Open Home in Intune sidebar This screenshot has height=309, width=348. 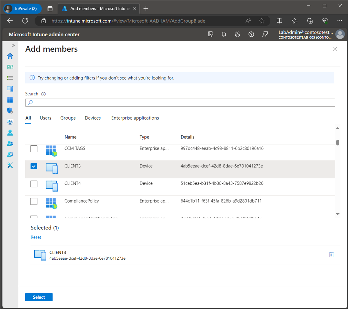[10, 56]
